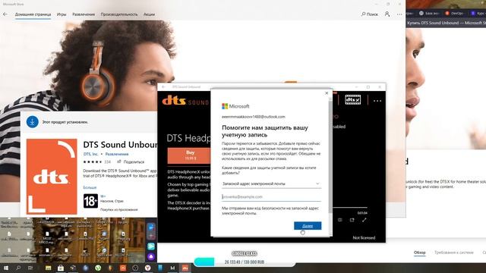Click the video repeat loop icon

pos(352,220)
